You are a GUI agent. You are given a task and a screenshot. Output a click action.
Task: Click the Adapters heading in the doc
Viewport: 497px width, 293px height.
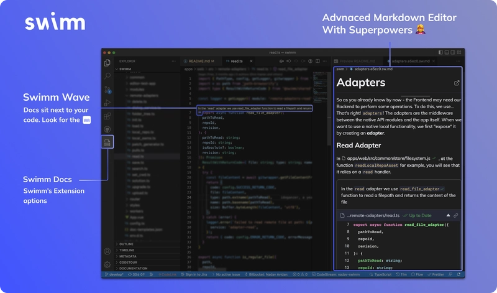pos(361,83)
